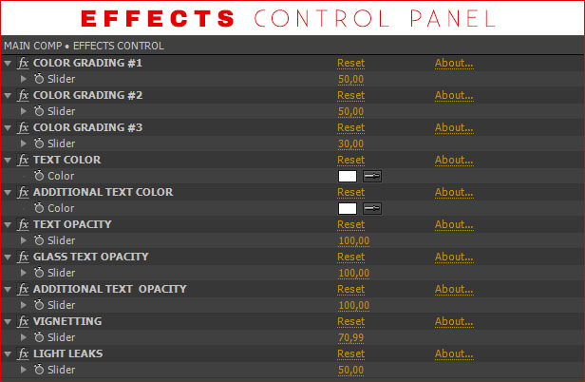Toggle the fx switch for Color Grading #2

24,96
